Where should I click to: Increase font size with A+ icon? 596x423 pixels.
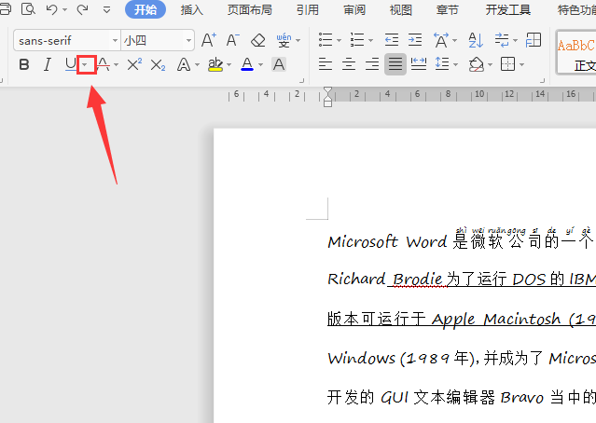(209, 40)
